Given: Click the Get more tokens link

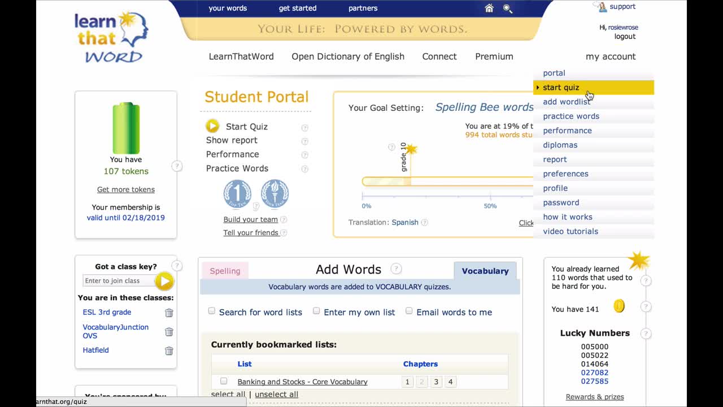Looking at the screenshot, I should tap(126, 189).
